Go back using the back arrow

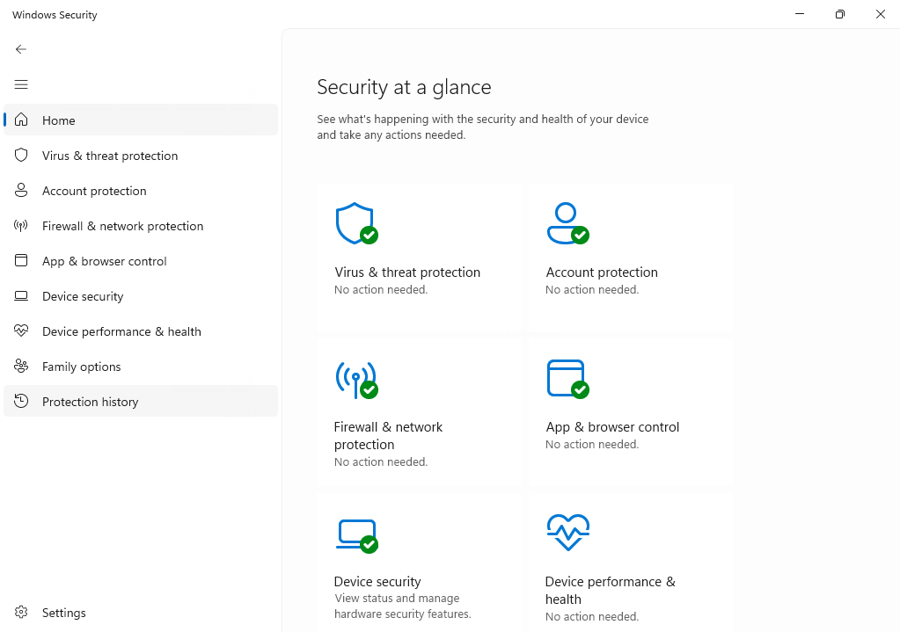(x=21, y=49)
